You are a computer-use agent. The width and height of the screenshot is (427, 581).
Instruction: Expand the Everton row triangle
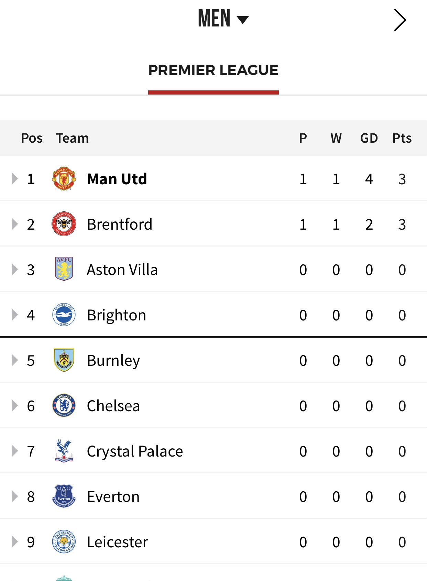pyautogui.click(x=14, y=496)
